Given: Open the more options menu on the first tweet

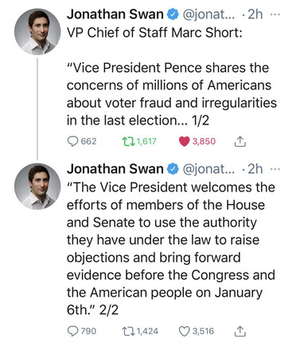Looking at the screenshot, I should click(x=275, y=14).
